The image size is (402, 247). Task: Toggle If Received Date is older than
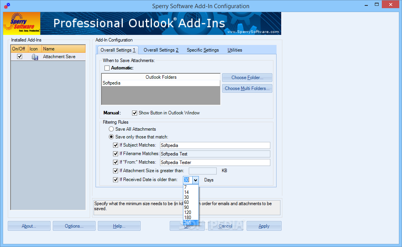pos(116,180)
